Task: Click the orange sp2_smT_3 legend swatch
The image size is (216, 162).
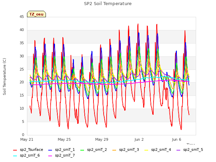Action: (114, 150)
